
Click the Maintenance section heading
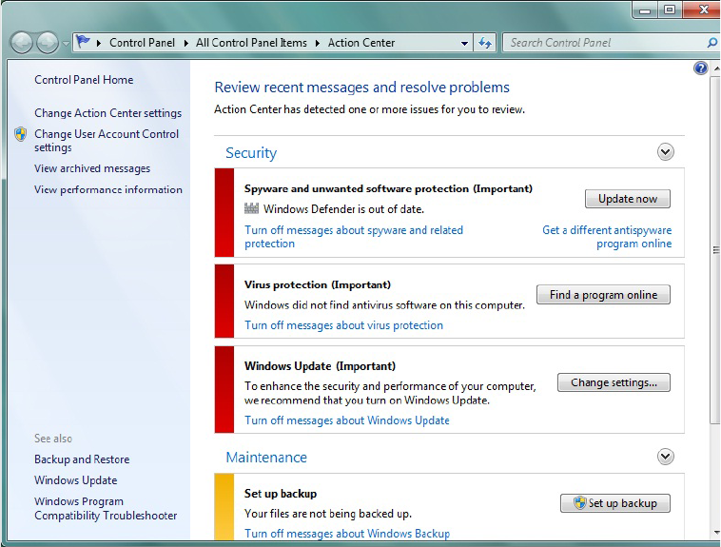[x=266, y=458]
